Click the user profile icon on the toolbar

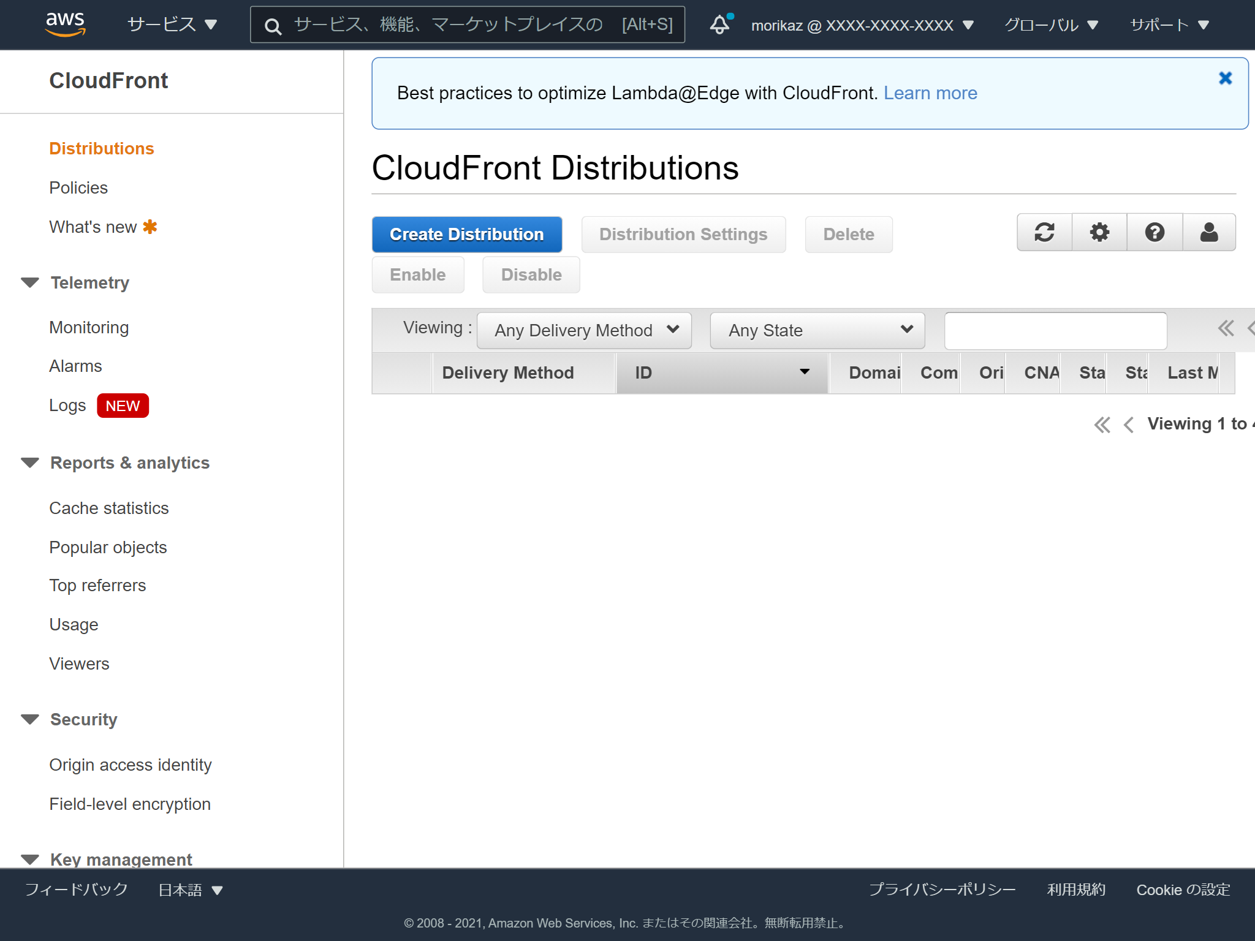(1208, 232)
